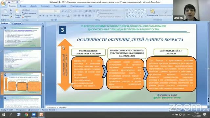Pick the right block arrow shape

point(136,13)
